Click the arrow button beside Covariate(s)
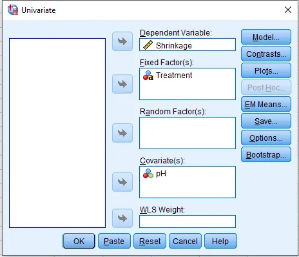Image resolution: width=299 pixels, height=257 pixels. click(122, 182)
